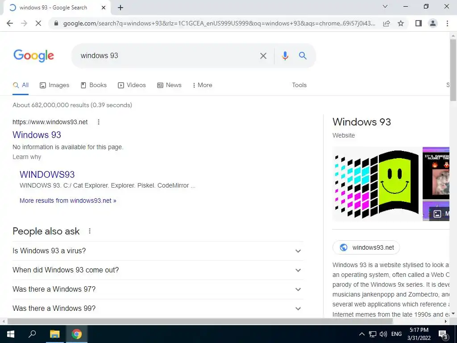The width and height of the screenshot is (457, 343).
Task: Click the vertical page scrollbar
Action: (453, 70)
